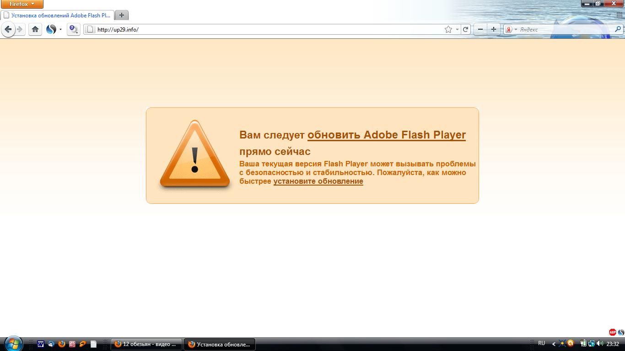
Task: Click the RU language indicator
Action: 542,343
